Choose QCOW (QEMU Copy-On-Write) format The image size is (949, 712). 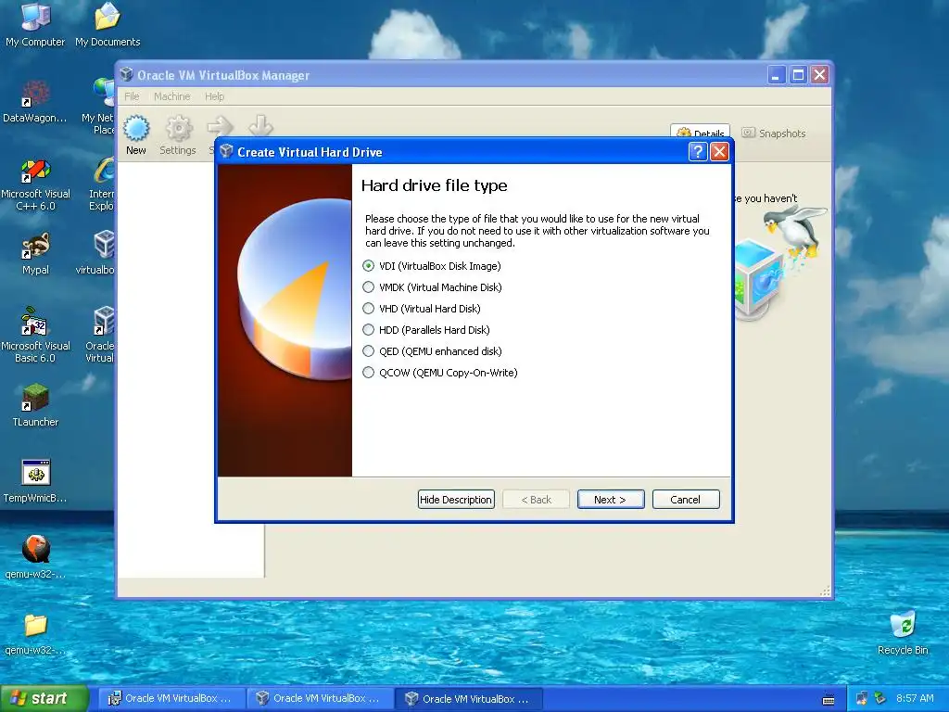point(440,373)
